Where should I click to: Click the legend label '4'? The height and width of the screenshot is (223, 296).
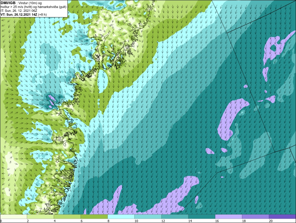coord(54,221)
